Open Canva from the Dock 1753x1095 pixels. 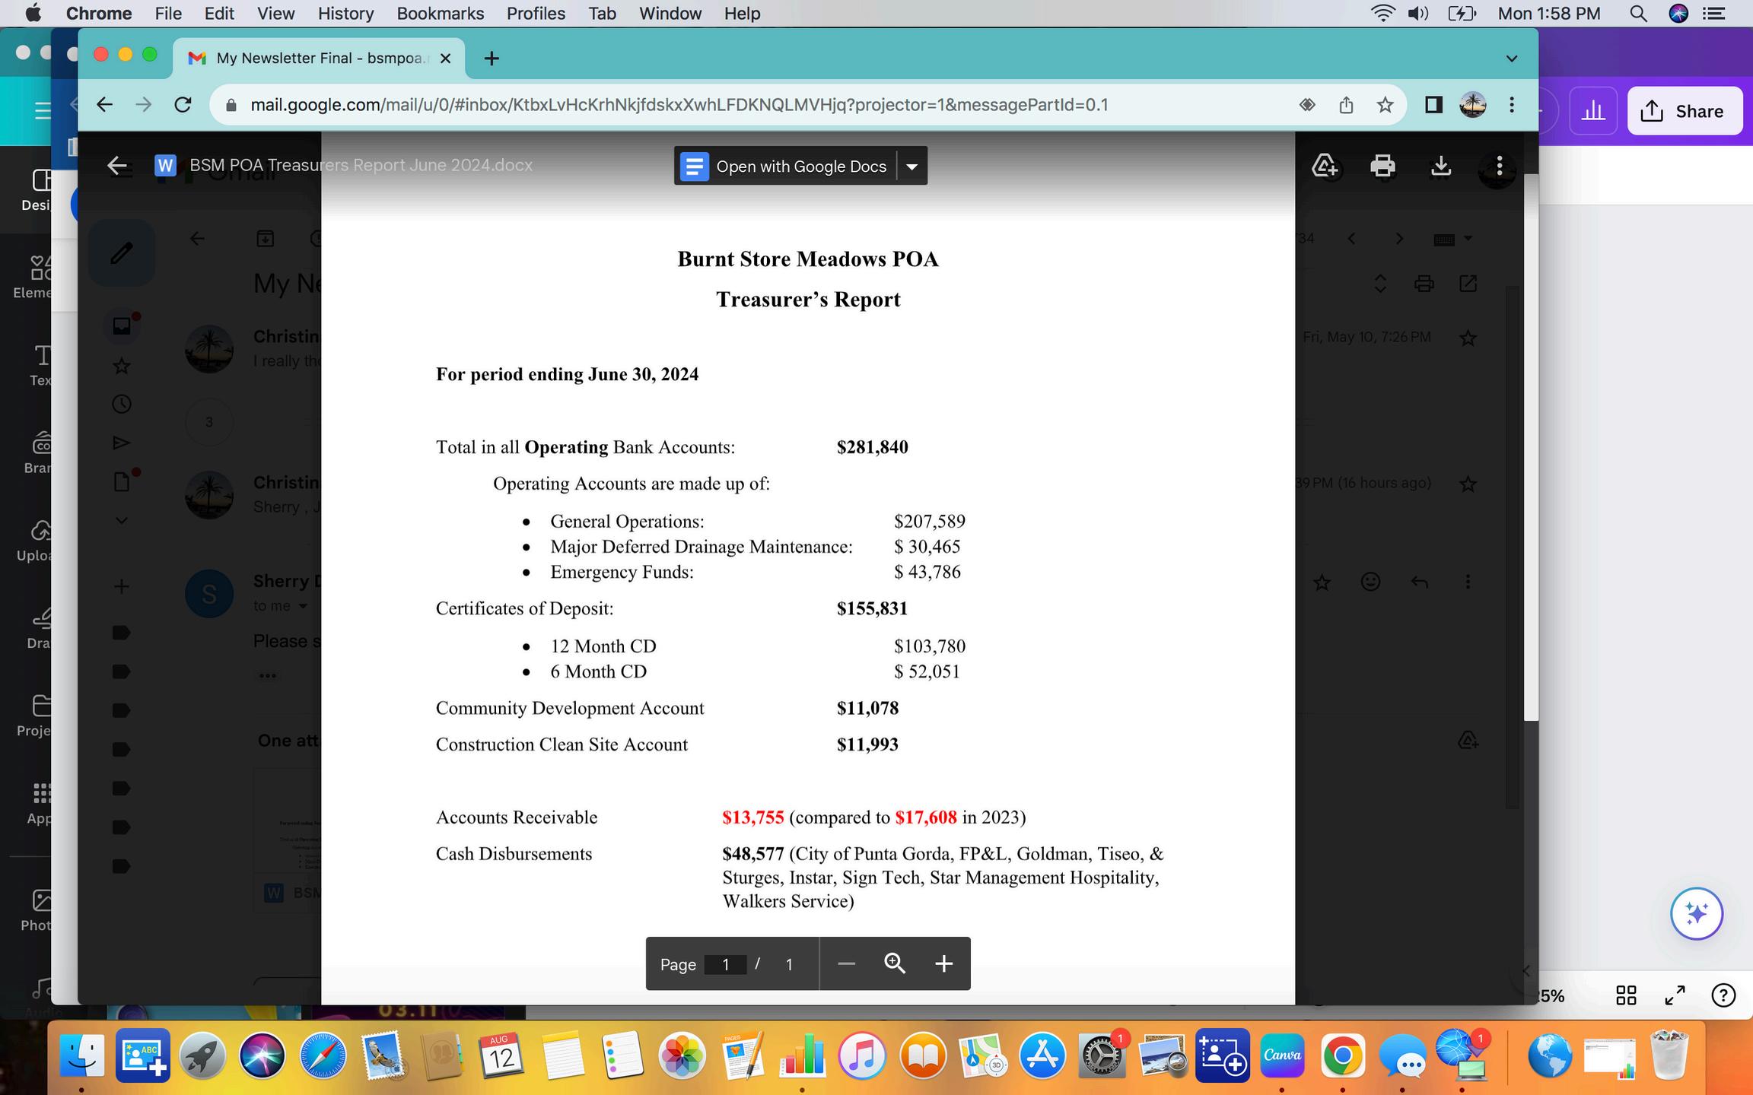pyautogui.click(x=1282, y=1056)
